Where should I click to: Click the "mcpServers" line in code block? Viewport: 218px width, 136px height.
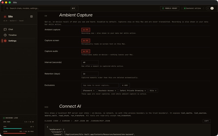tap(57, 129)
